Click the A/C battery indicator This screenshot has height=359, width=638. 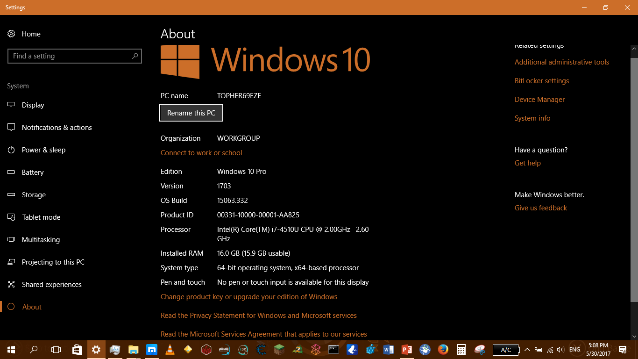pos(506,350)
